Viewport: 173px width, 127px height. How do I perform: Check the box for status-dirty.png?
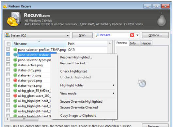click(x=8, y=70)
